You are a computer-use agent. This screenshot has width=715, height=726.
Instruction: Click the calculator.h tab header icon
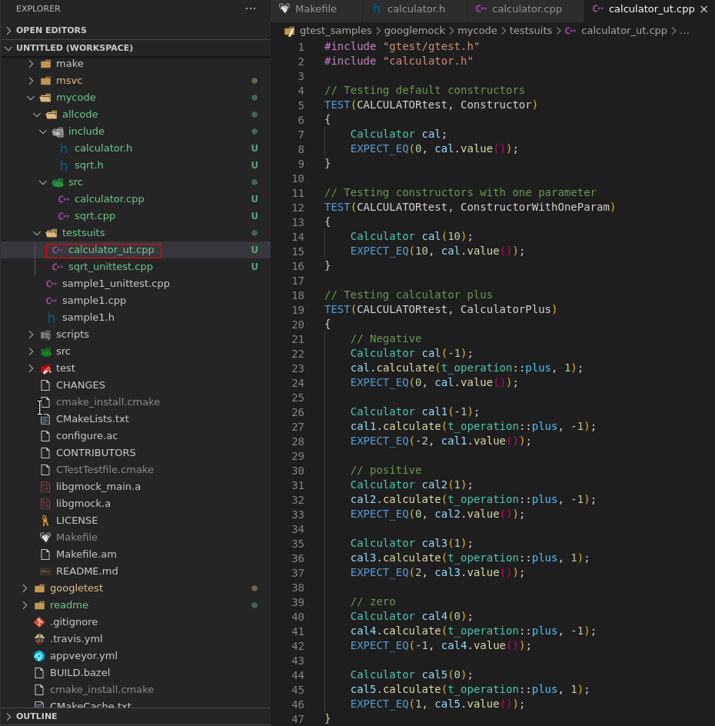pyautogui.click(x=377, y=8)
